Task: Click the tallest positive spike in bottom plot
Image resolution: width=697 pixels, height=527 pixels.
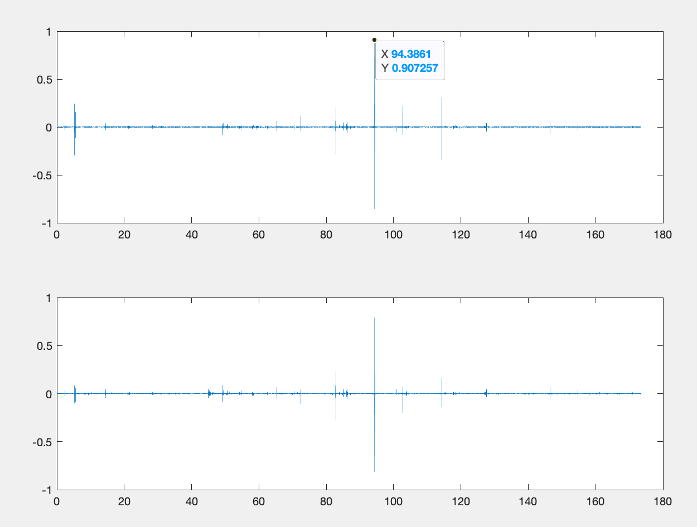Action: click(x=374, y=334)
